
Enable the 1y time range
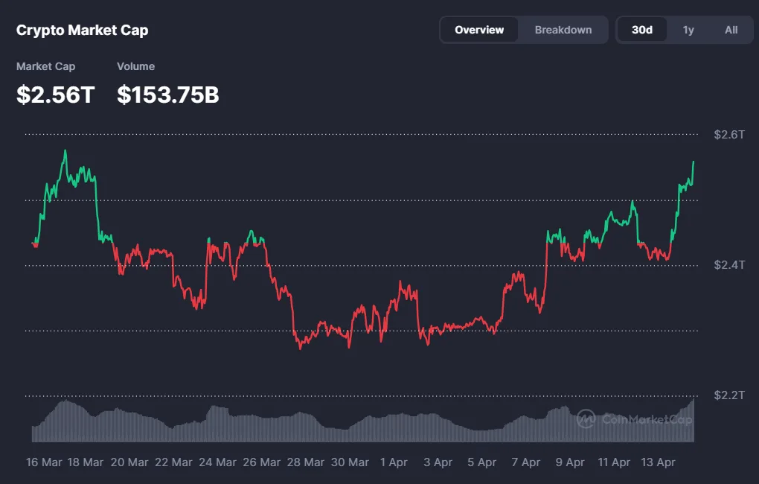pos(688,30)
